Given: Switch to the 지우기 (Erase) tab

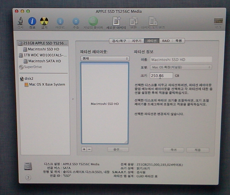Looking at the screenshot, I should tap(136, 41).
